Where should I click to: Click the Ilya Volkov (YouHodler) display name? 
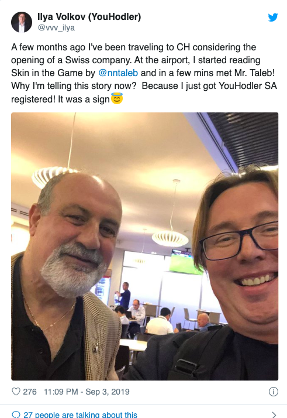click(89, 17)
